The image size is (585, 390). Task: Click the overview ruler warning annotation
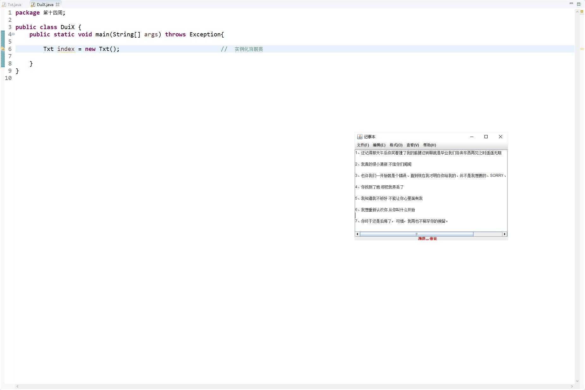[582, 49]
